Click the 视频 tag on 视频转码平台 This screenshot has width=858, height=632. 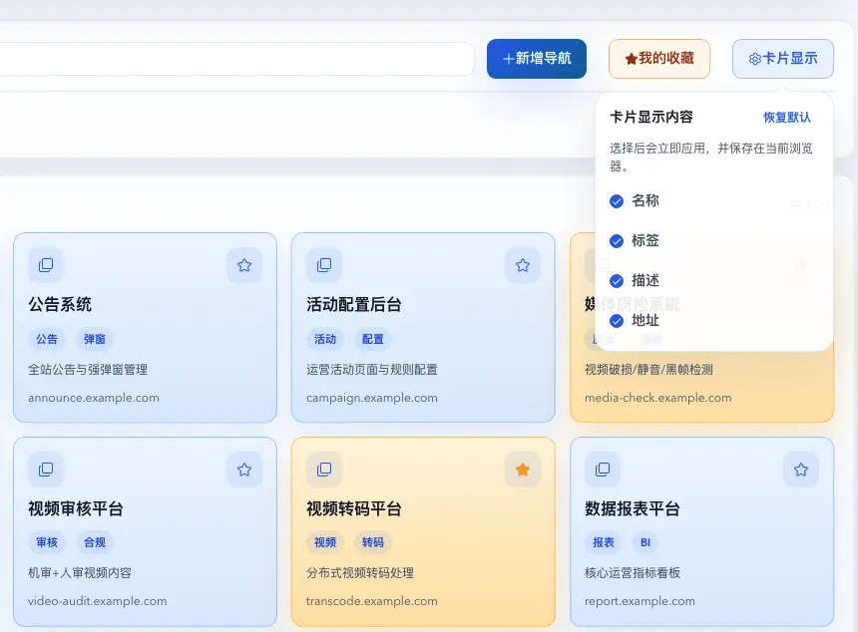pos(325,542)
